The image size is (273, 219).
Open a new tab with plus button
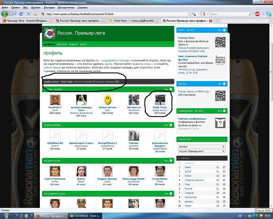(x=217, y=21)
